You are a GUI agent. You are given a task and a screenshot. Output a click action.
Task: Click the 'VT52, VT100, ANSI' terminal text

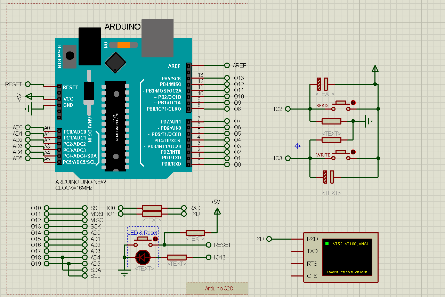[350, 244]
